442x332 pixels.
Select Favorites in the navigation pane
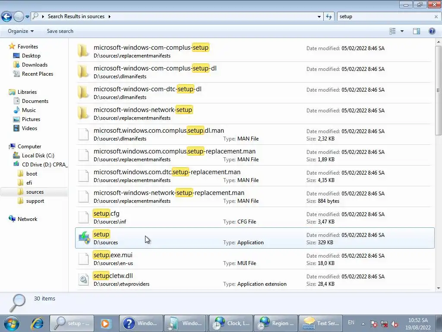tap(28, 47)
